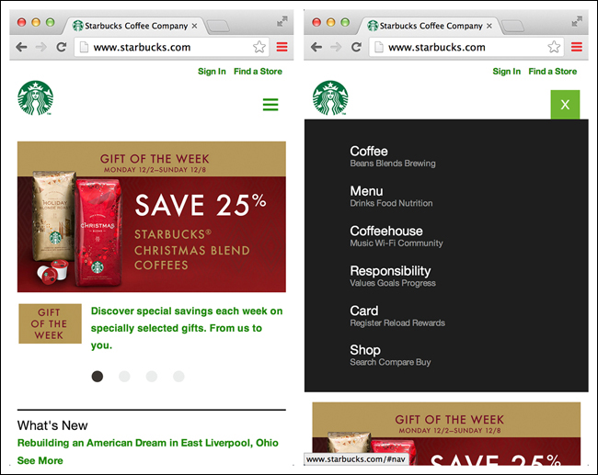The width and height of the screenshot is (598, 475).
Task: Click the Gift of the Week gold thumbnail
Action: pos(50,323)
